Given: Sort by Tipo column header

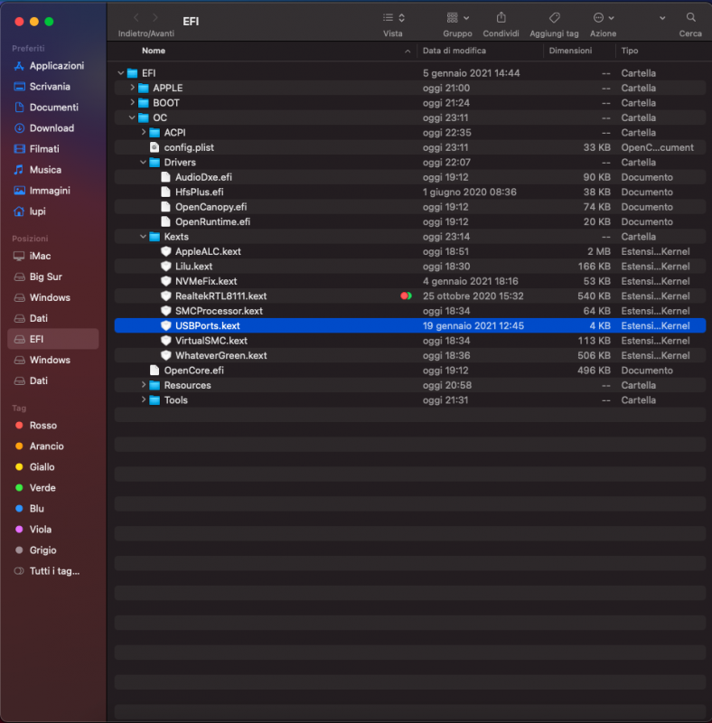Looking at the screenshot, I should pyautogui.click(x=630, y=51).
